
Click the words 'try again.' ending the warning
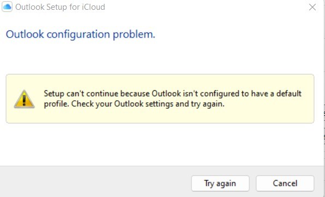[207, 104]
